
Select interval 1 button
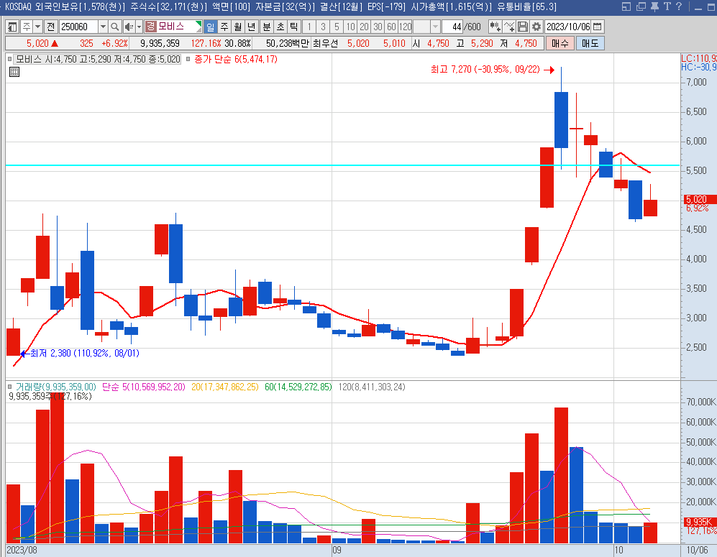click(309, 27)
